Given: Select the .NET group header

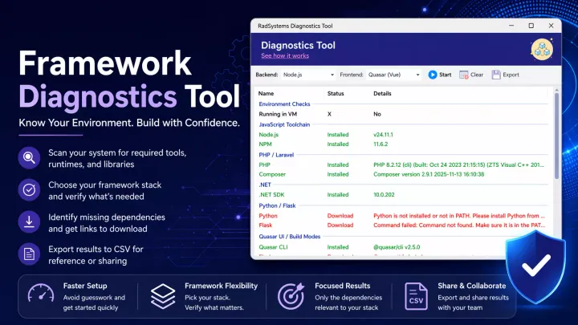Looking at the screenshot, I should tap(265, 185).
